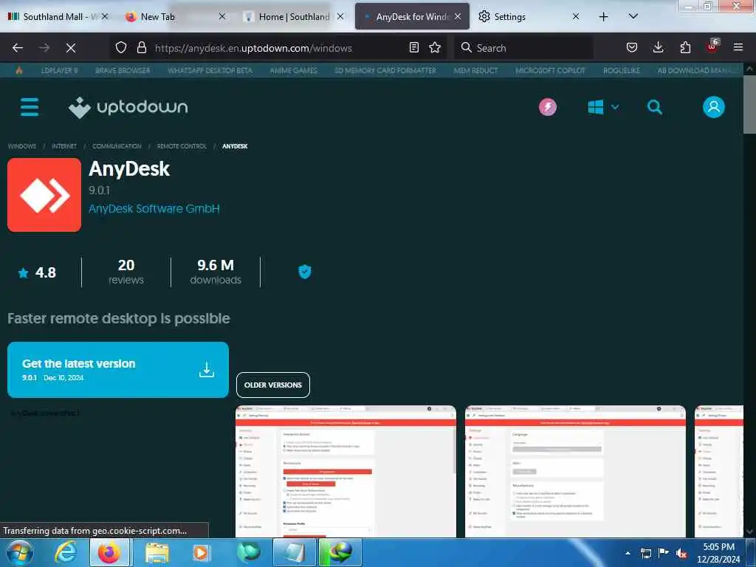Screen dimensions: 756x567
Task: Click the muted volume tray icon
Action: click(x=681, y=554)
